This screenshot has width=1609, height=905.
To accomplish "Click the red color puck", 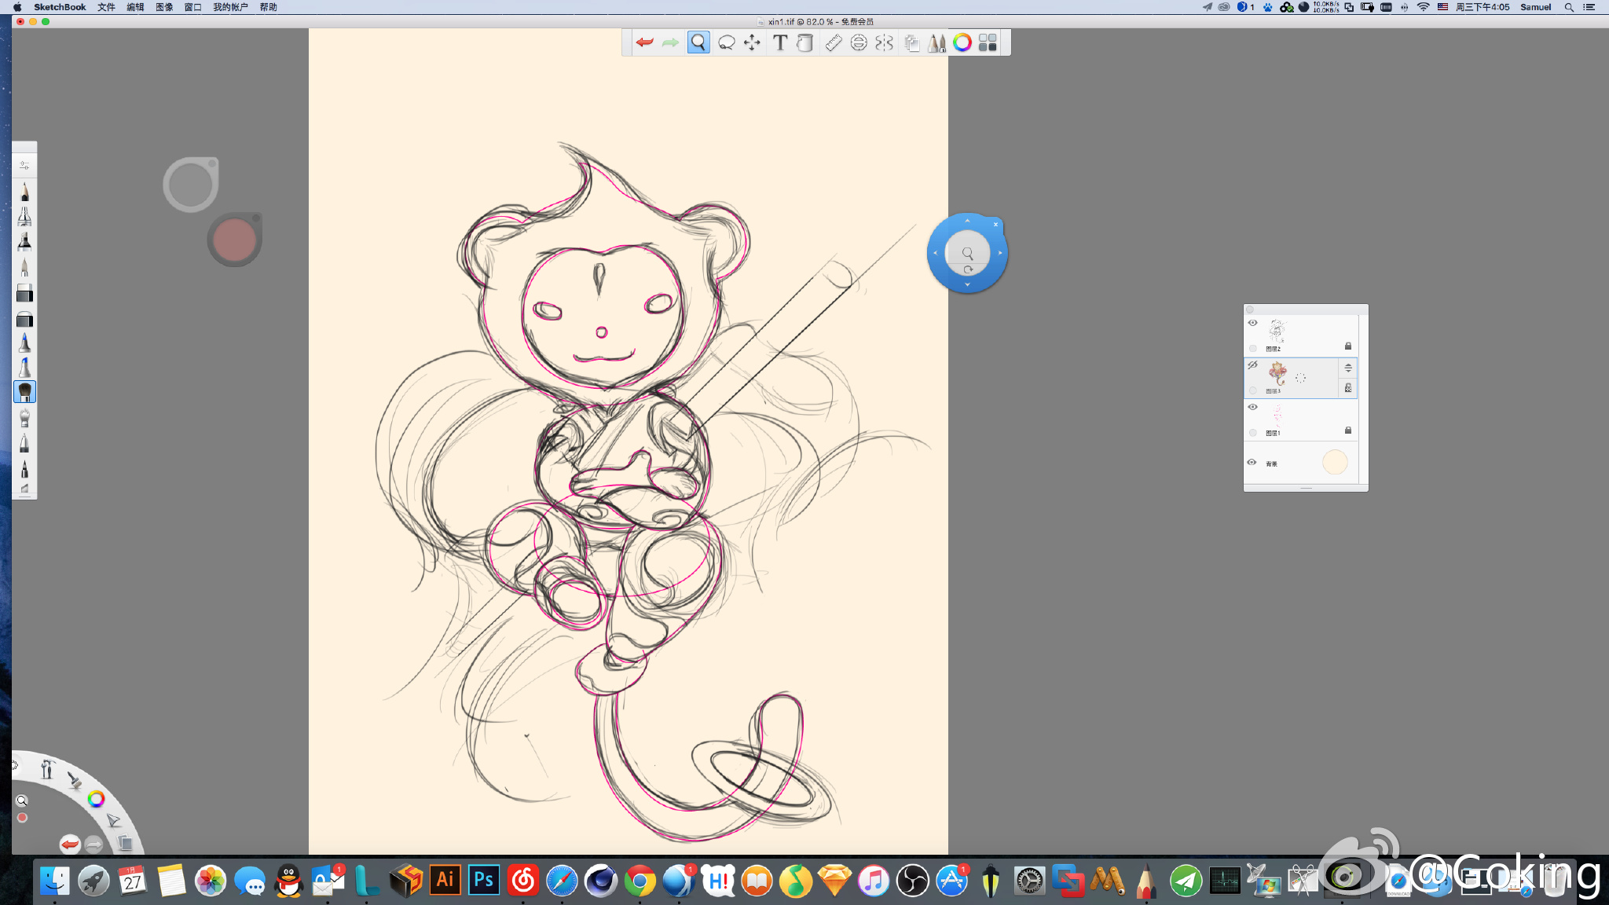I will click(234, 240).
